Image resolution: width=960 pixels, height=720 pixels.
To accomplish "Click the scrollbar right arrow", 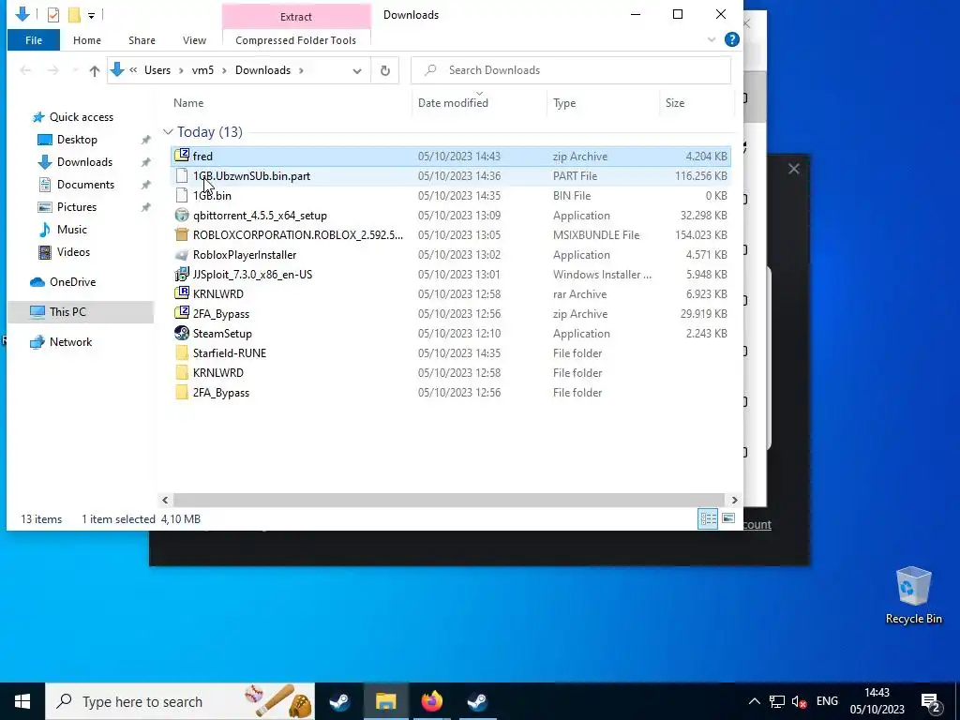I will (x=734, y=501).
